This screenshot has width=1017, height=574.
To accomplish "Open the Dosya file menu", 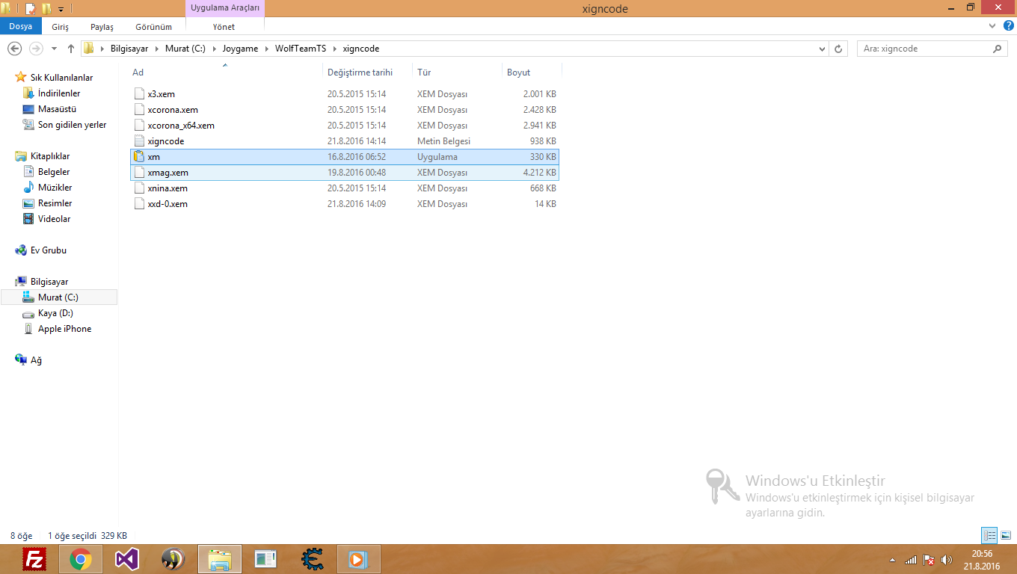I will [x=21, y=26].
